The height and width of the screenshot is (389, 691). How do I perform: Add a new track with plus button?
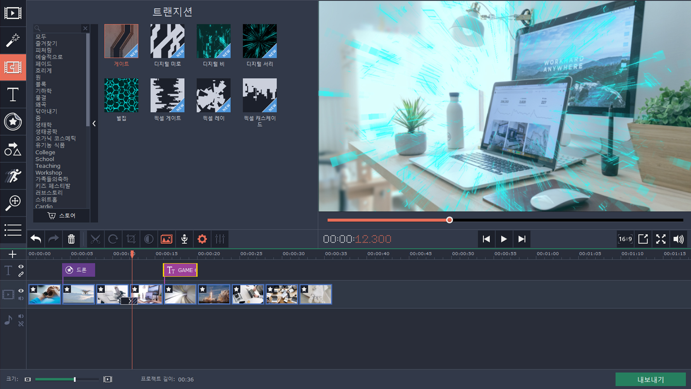coord(13,254)
